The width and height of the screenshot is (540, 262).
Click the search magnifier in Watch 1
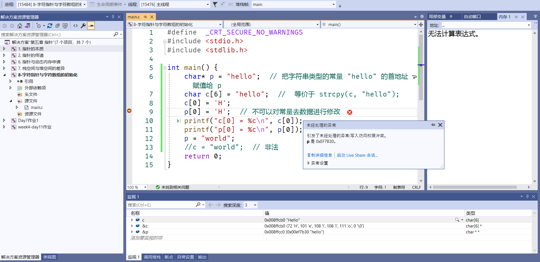(x=198, y=205)
